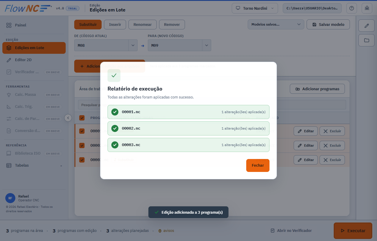Toggle checkbox for the second program row

[x=82, y=145]
